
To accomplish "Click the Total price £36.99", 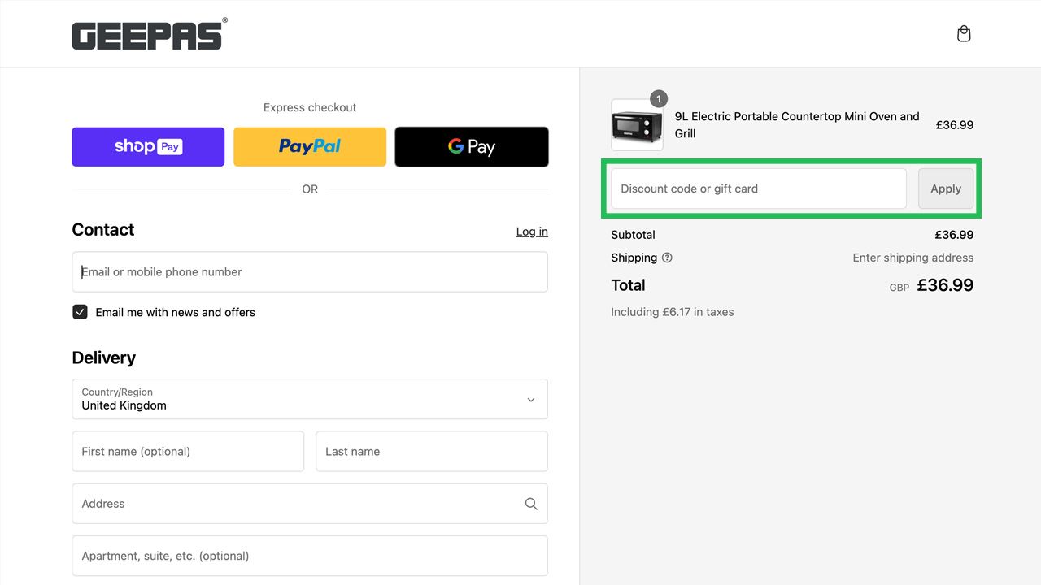I will (945, 285).
